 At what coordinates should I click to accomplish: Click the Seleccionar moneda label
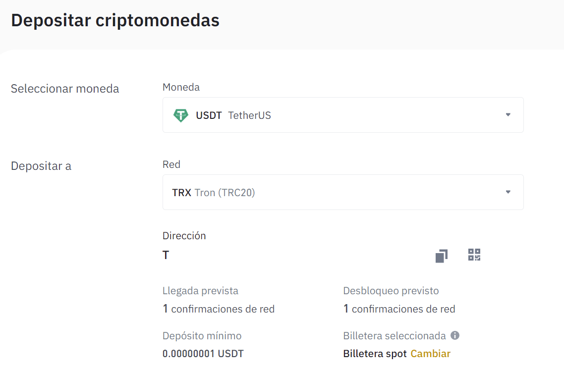click(x=65, y=89)
